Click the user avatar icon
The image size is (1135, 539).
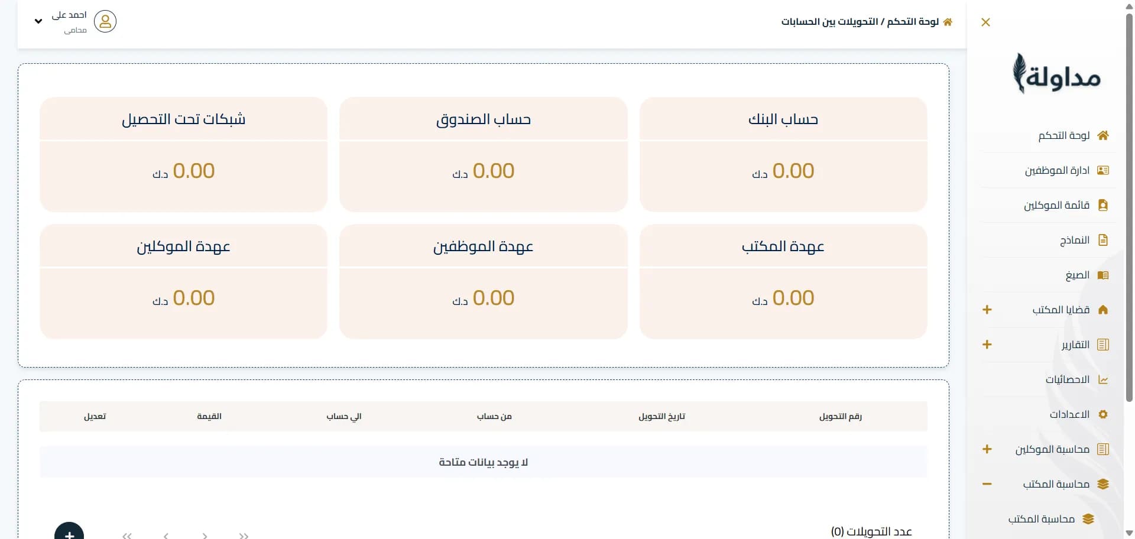click(x=105, y=21)
